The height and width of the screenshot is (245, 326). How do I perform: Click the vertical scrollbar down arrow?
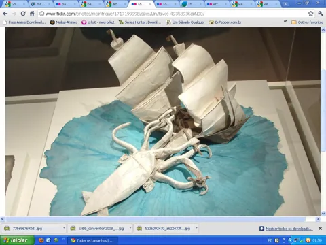(x=323, y=214)
